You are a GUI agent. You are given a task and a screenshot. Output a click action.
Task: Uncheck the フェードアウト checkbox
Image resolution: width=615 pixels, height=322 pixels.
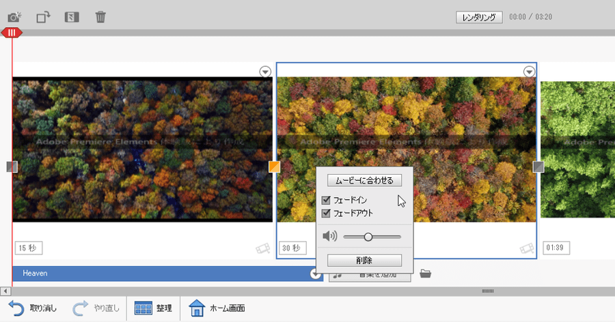[325, 213]
